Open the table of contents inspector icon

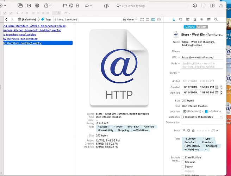(x=188, y=19)
